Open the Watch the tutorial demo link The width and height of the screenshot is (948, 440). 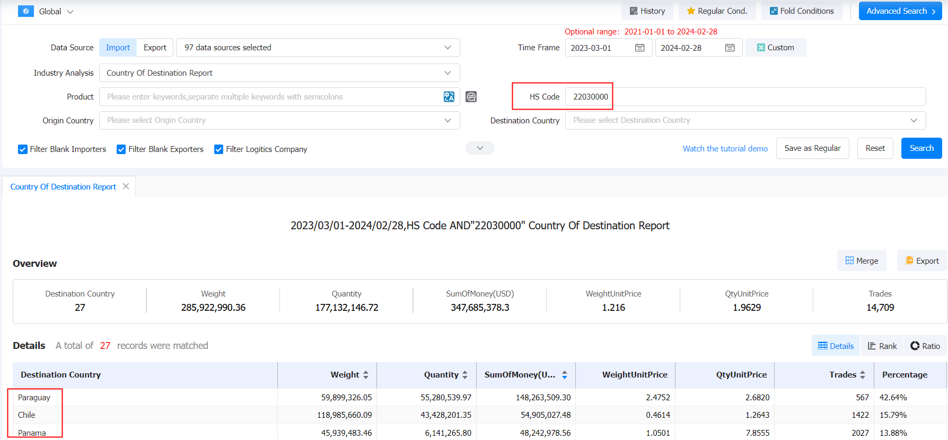click(x=725, y=149)
